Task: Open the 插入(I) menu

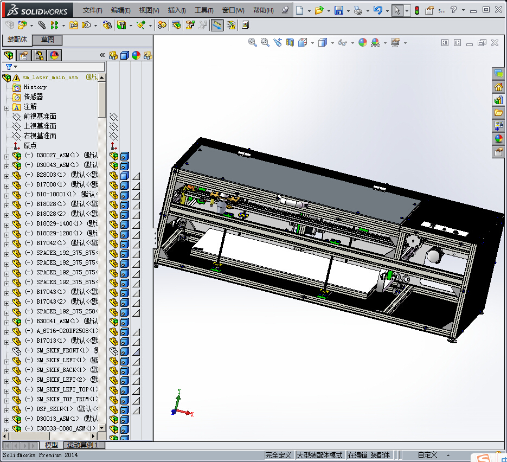Action: (x=177, y=10)
